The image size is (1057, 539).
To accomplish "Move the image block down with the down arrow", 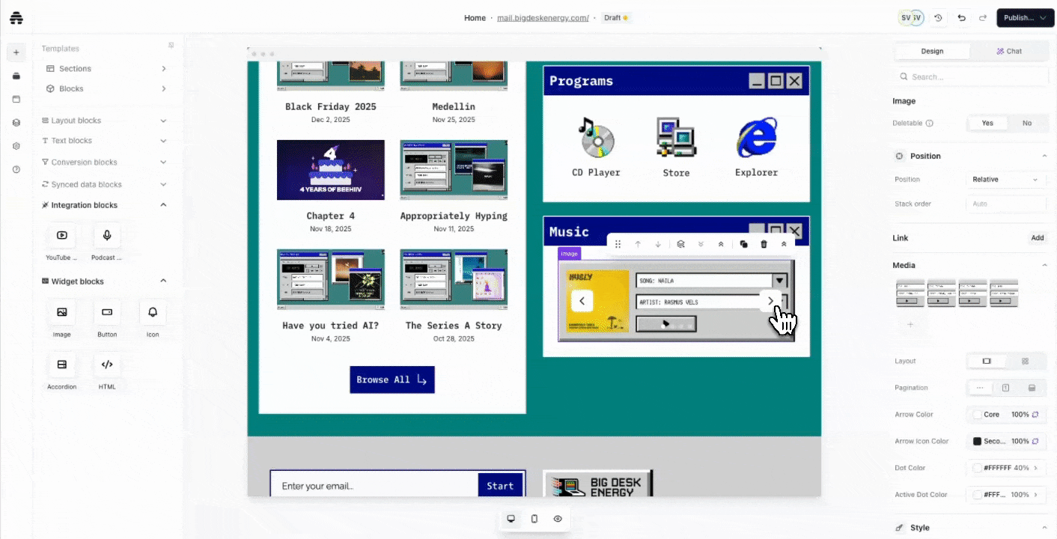I will [x=658, y=244].
